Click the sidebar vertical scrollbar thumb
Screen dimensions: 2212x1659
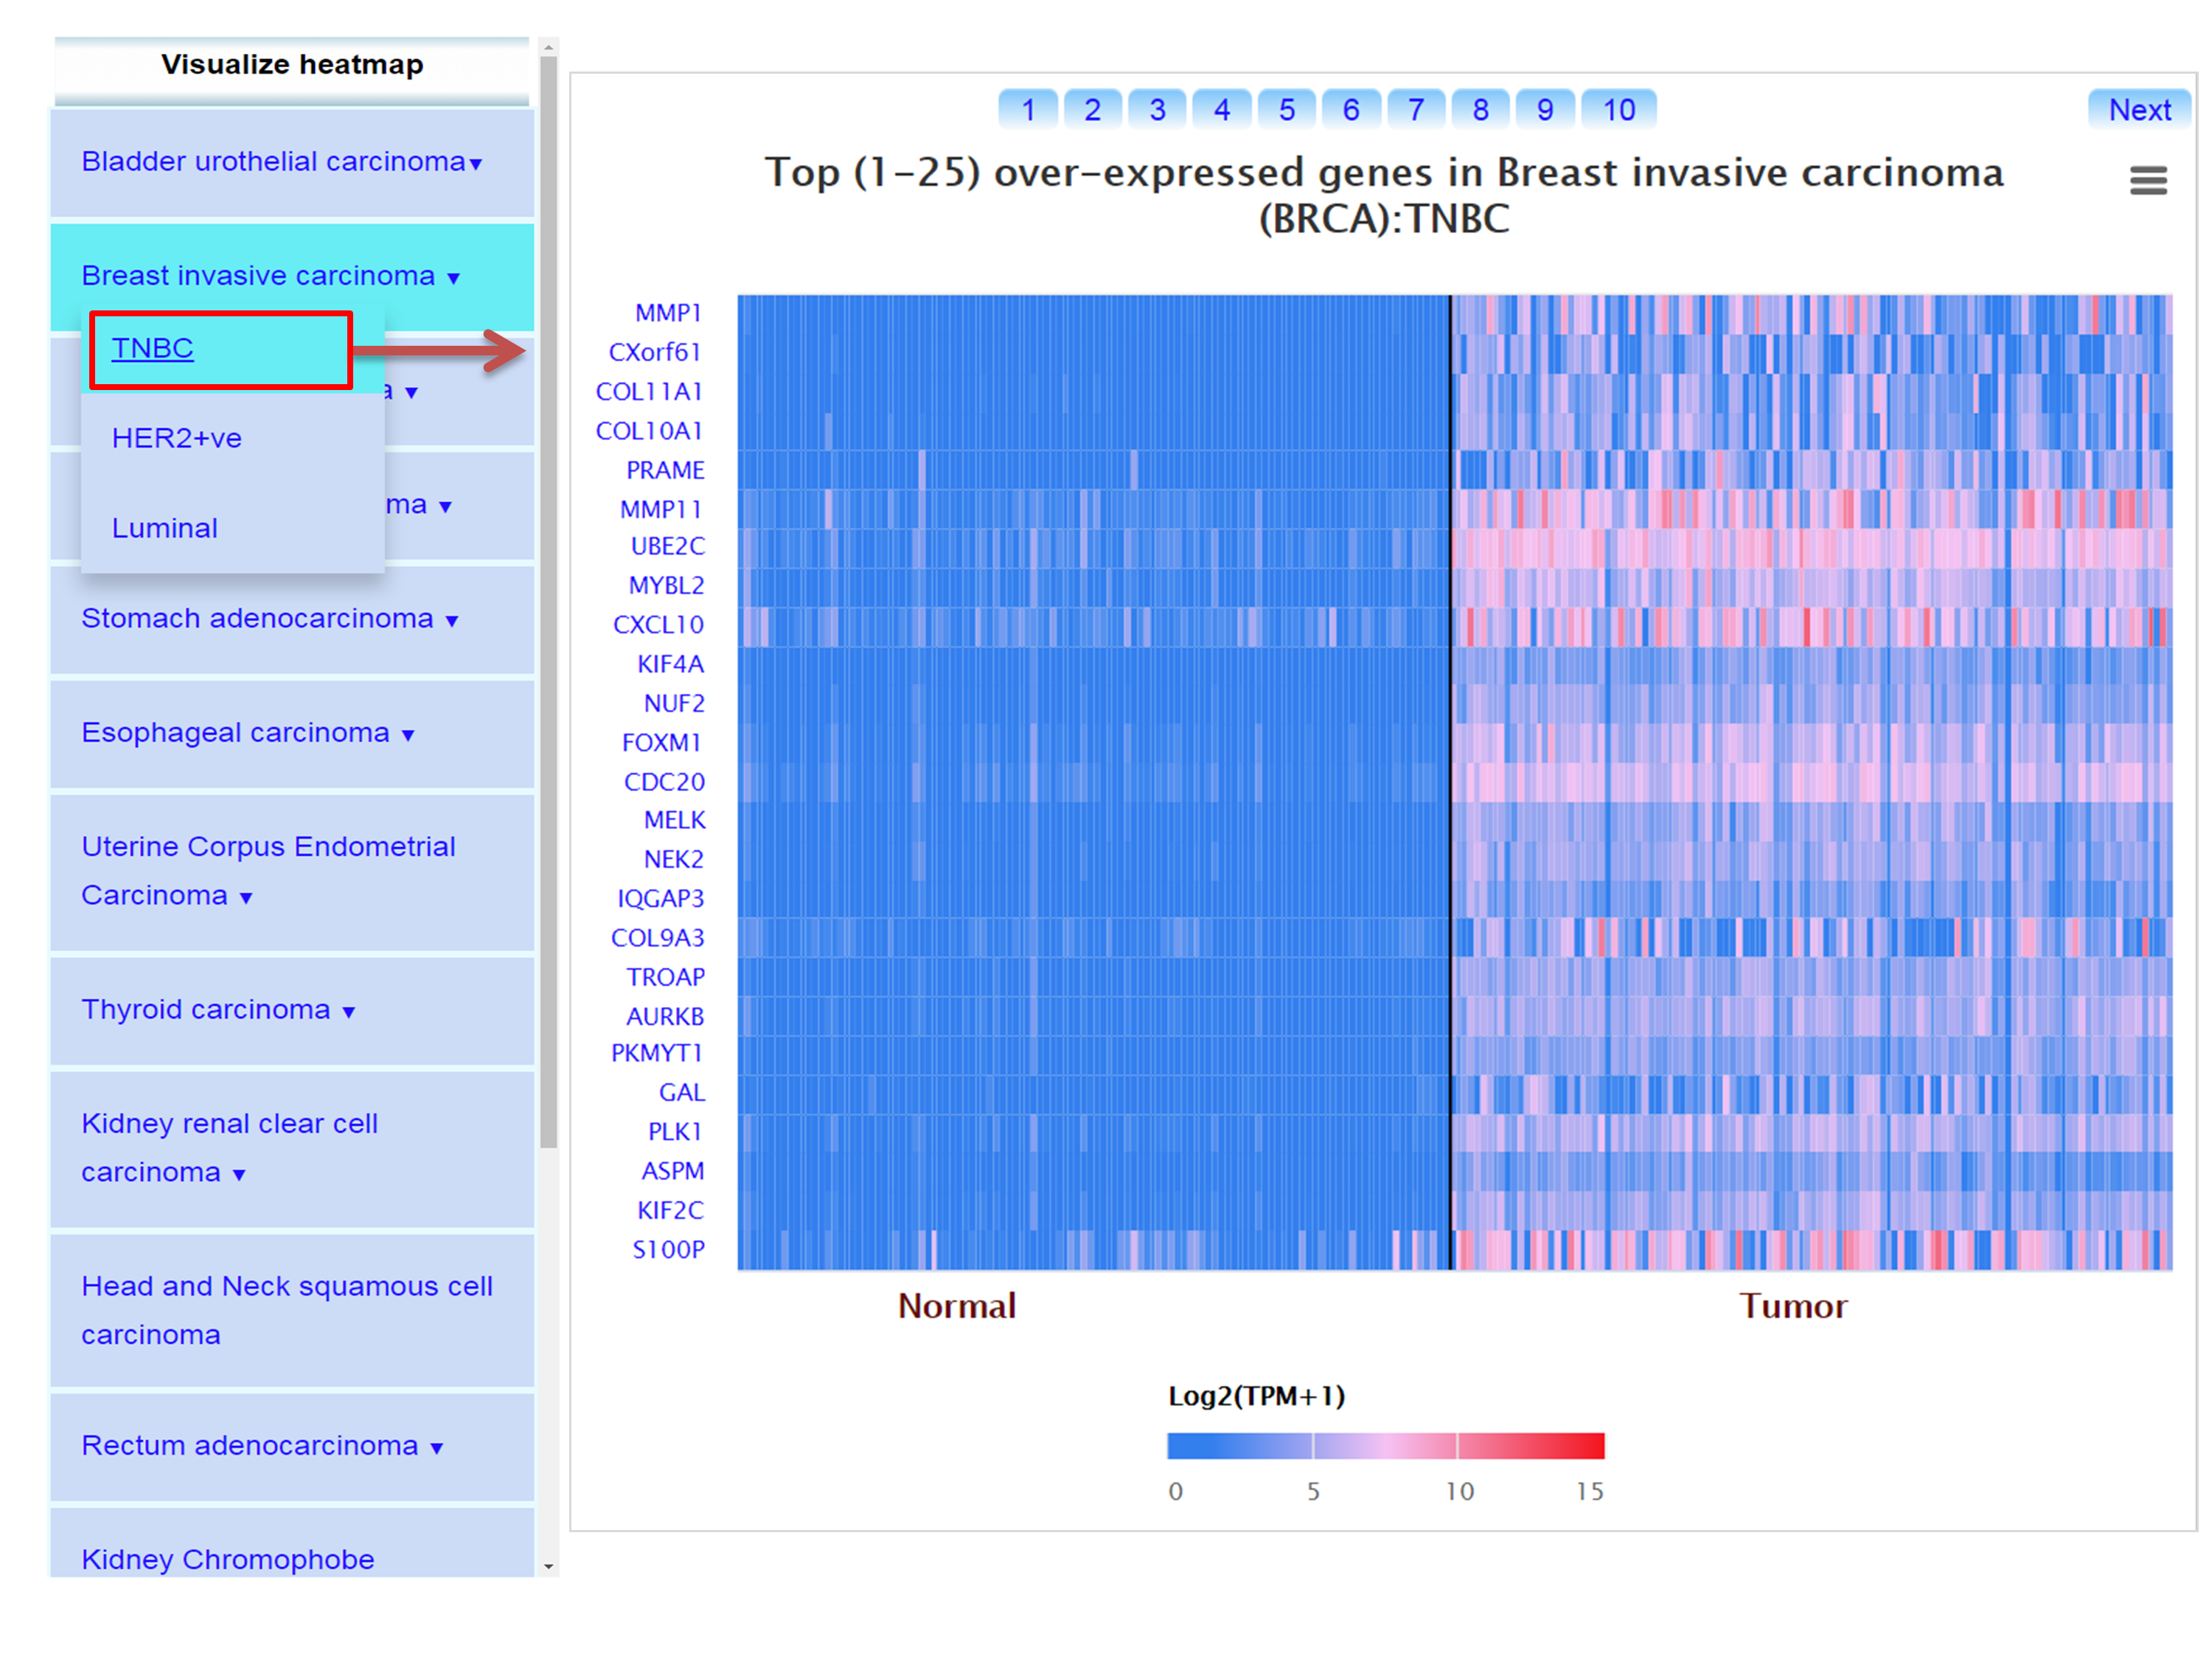(x=548, y=600)
